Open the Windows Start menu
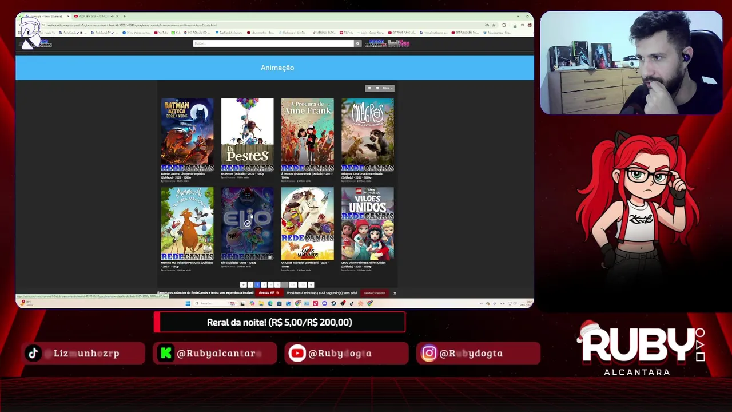This screenshot has height=412, width=732. pos(188,304)
